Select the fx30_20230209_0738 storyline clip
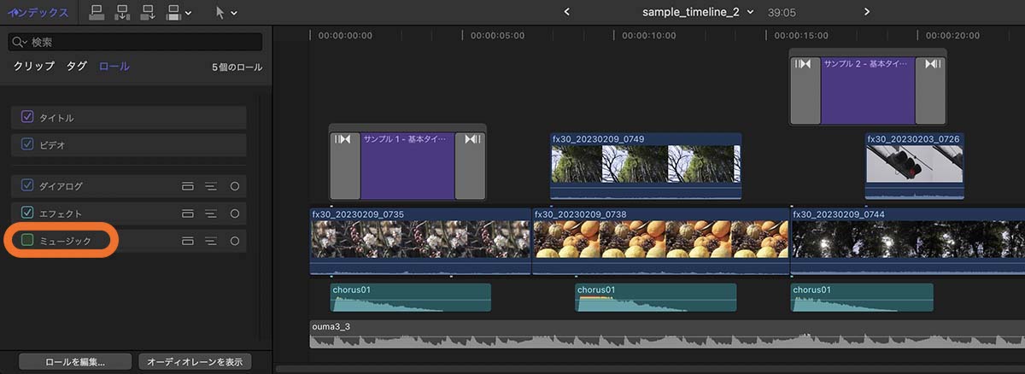Screen dimensions: 1025x374 coord(661,242)
